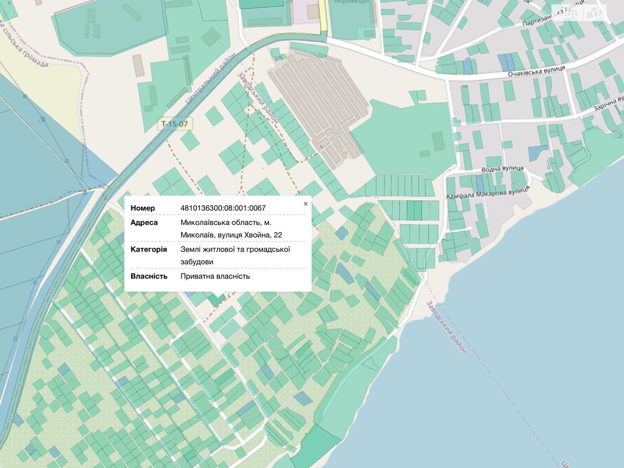624x468 pixels.
Task: Click the highlighted parcel under popup pointer
Action: coord(216,300)
